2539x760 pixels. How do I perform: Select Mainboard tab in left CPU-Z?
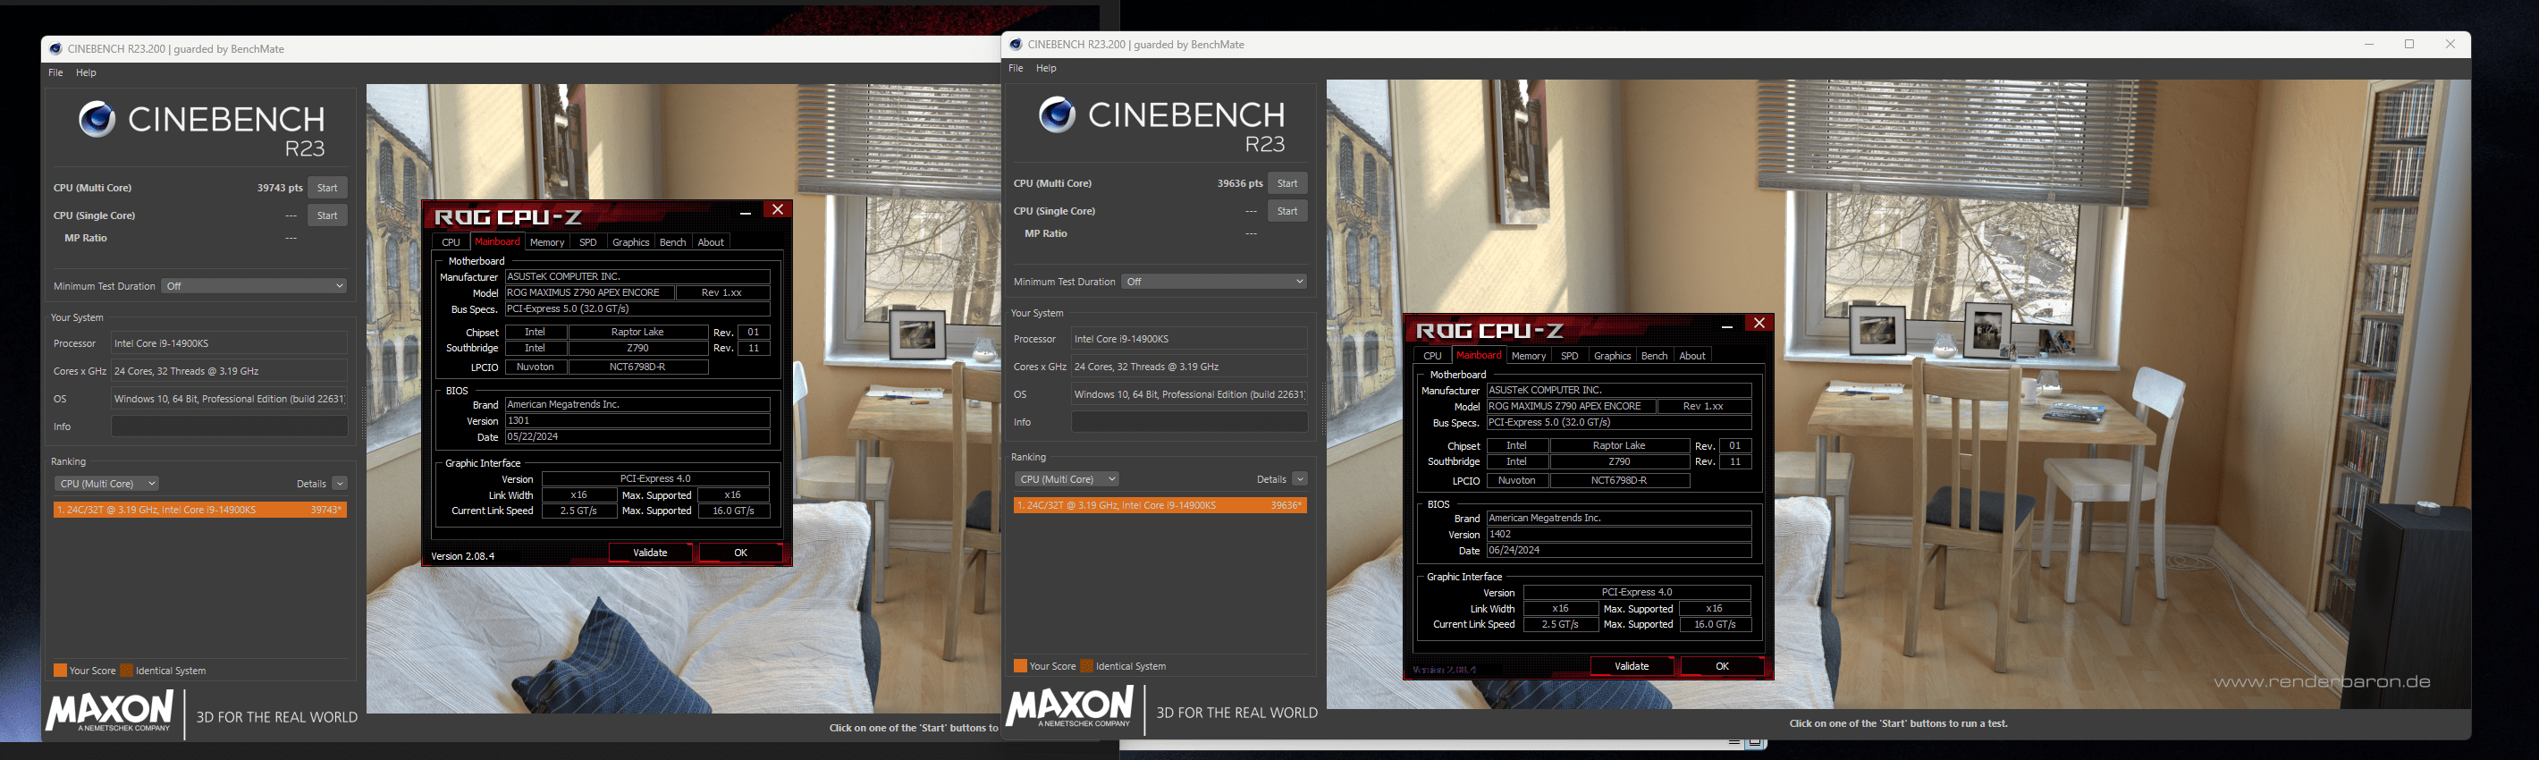coord(497,241)
